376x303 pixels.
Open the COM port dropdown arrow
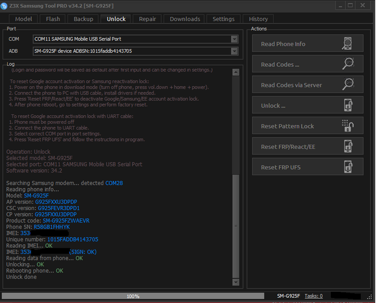234,39
